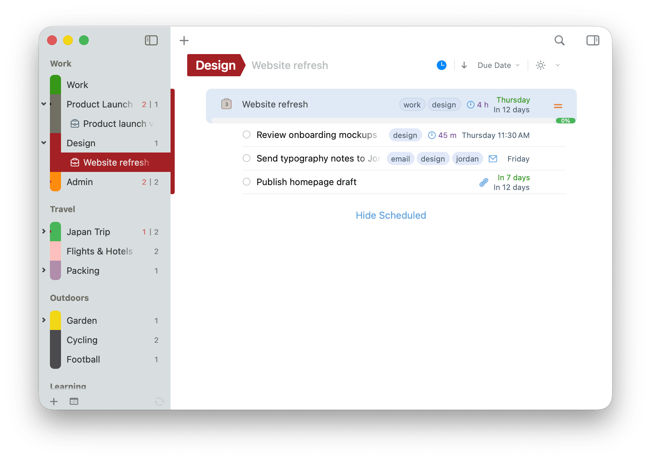This screenshot has width=651, height=461.
Task: Click the red Design breadcrumb button
Action: click(x=216, y=65)
